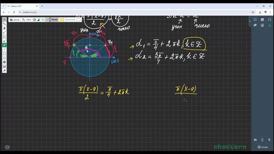Image resolution: width=274 pixels, height=154 pixels.
Task: Redo the last undone stroke
Action: click(x=47, y=20)
